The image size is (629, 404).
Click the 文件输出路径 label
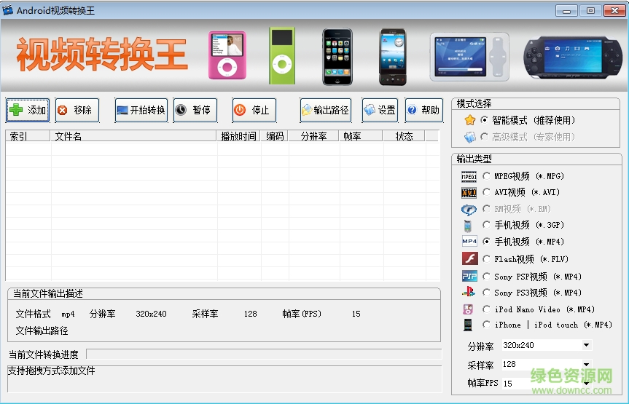(42, 331)
